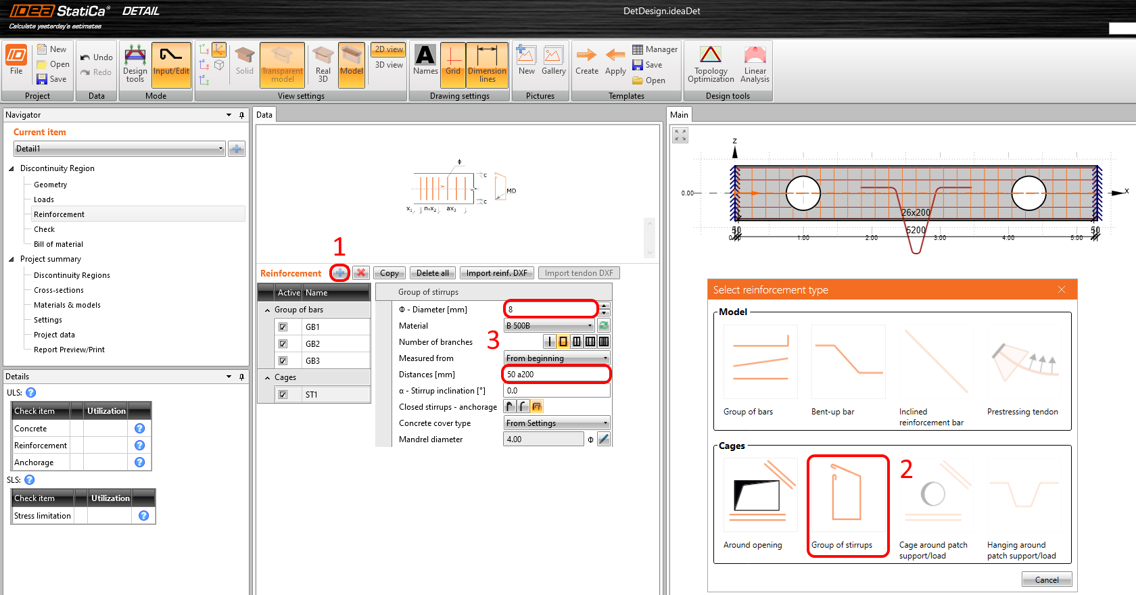Image resolution: width=1136 pixels, height=595 pixels.
Task: Delete reinforcement with red X icon
Action: (361, 273)
